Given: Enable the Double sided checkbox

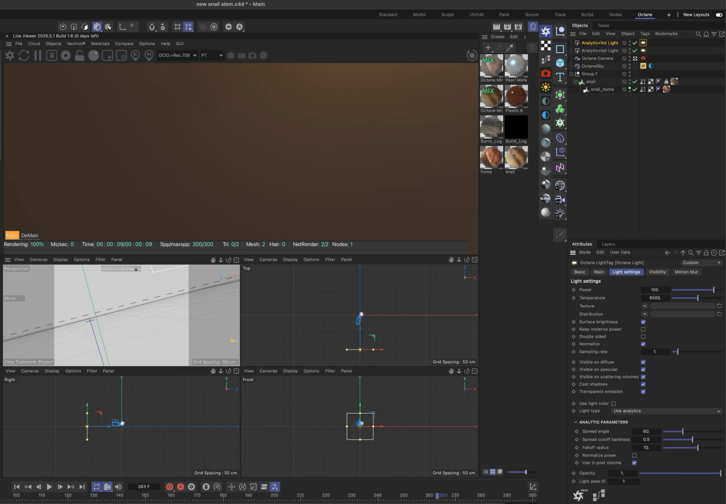Looking at the screenshot, I should 643,336.
